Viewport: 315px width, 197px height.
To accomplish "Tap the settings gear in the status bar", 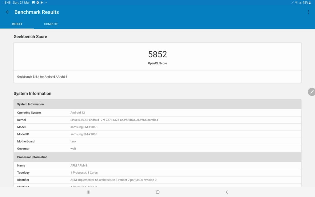I will (37, 2).
